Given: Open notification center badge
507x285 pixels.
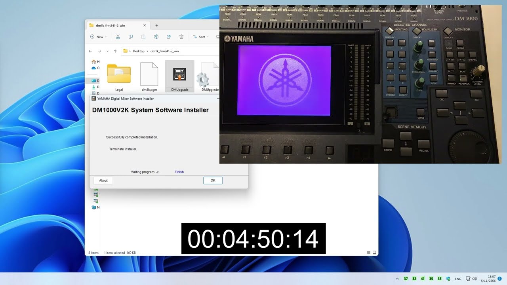Looking at the screenshot, I should 499,279.
